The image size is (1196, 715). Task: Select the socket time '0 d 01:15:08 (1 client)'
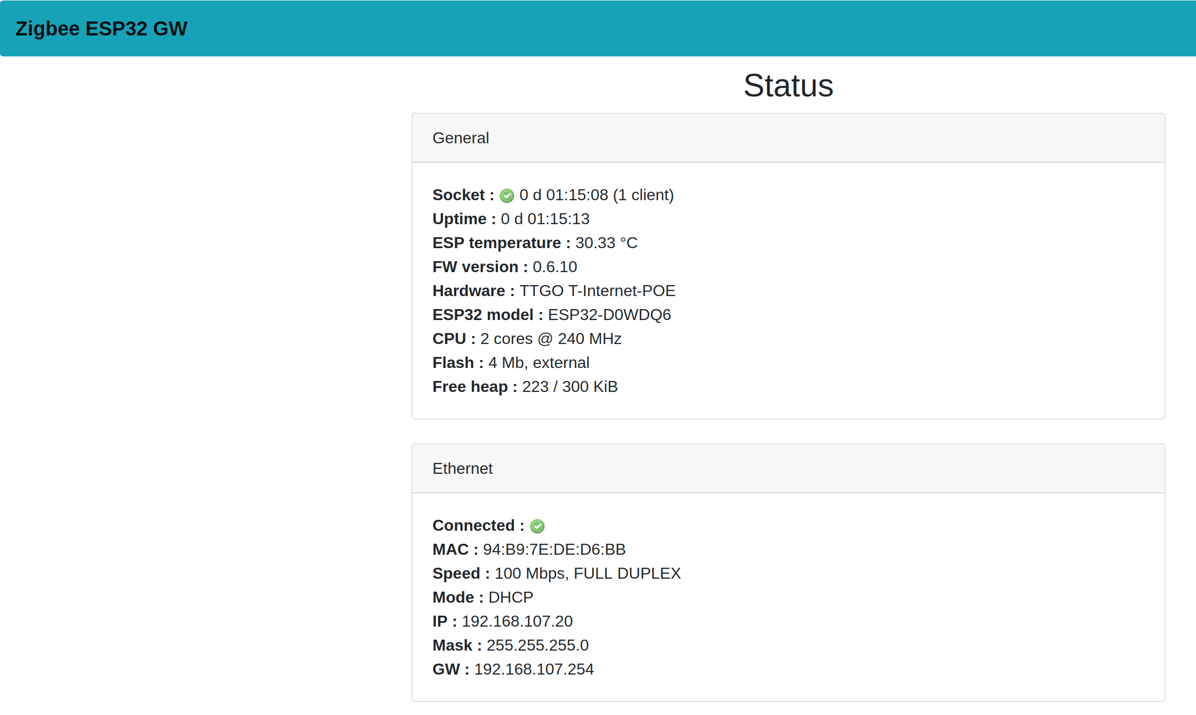(596, 195)
